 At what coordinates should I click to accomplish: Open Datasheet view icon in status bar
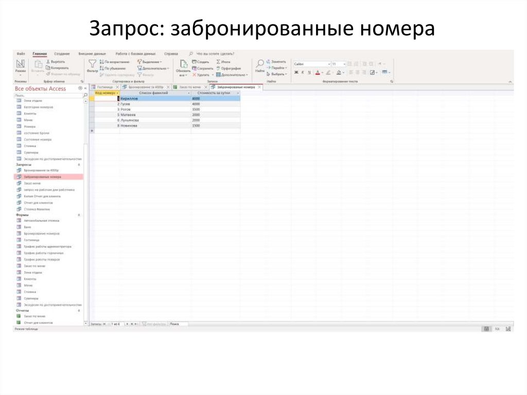[x=486, y=329]
